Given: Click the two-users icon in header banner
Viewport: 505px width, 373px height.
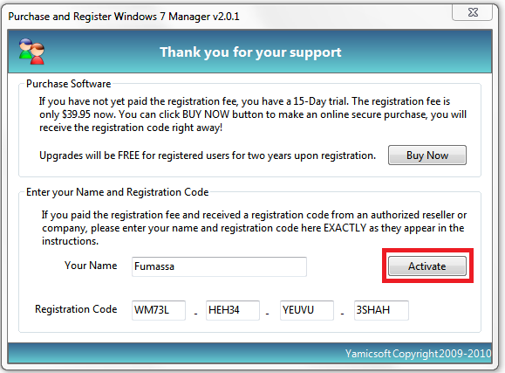Looking at the screenshot, I should point(31,52).
